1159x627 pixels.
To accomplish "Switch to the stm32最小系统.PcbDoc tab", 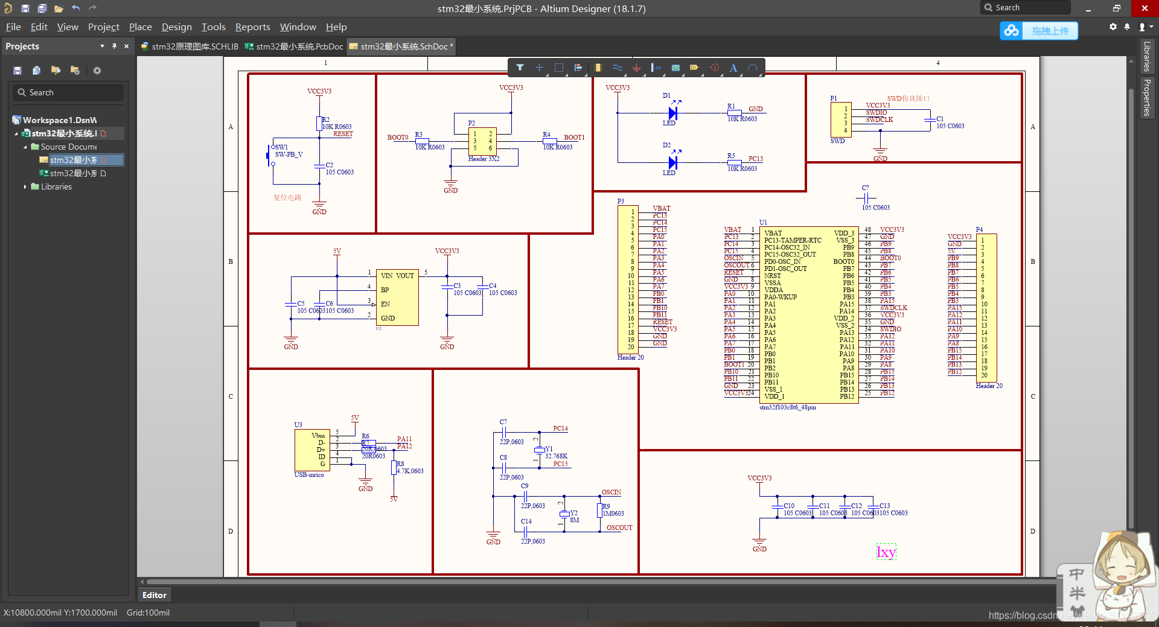I will tap(295, 46).
